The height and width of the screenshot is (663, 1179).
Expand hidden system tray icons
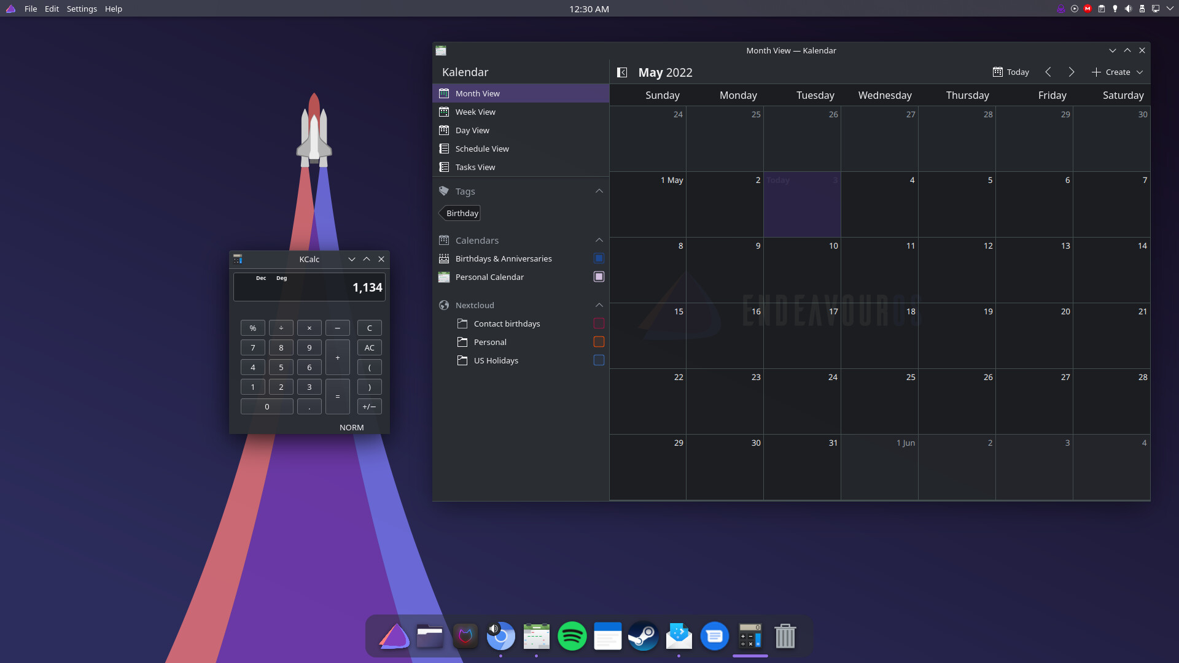[x=1169, y=9]
